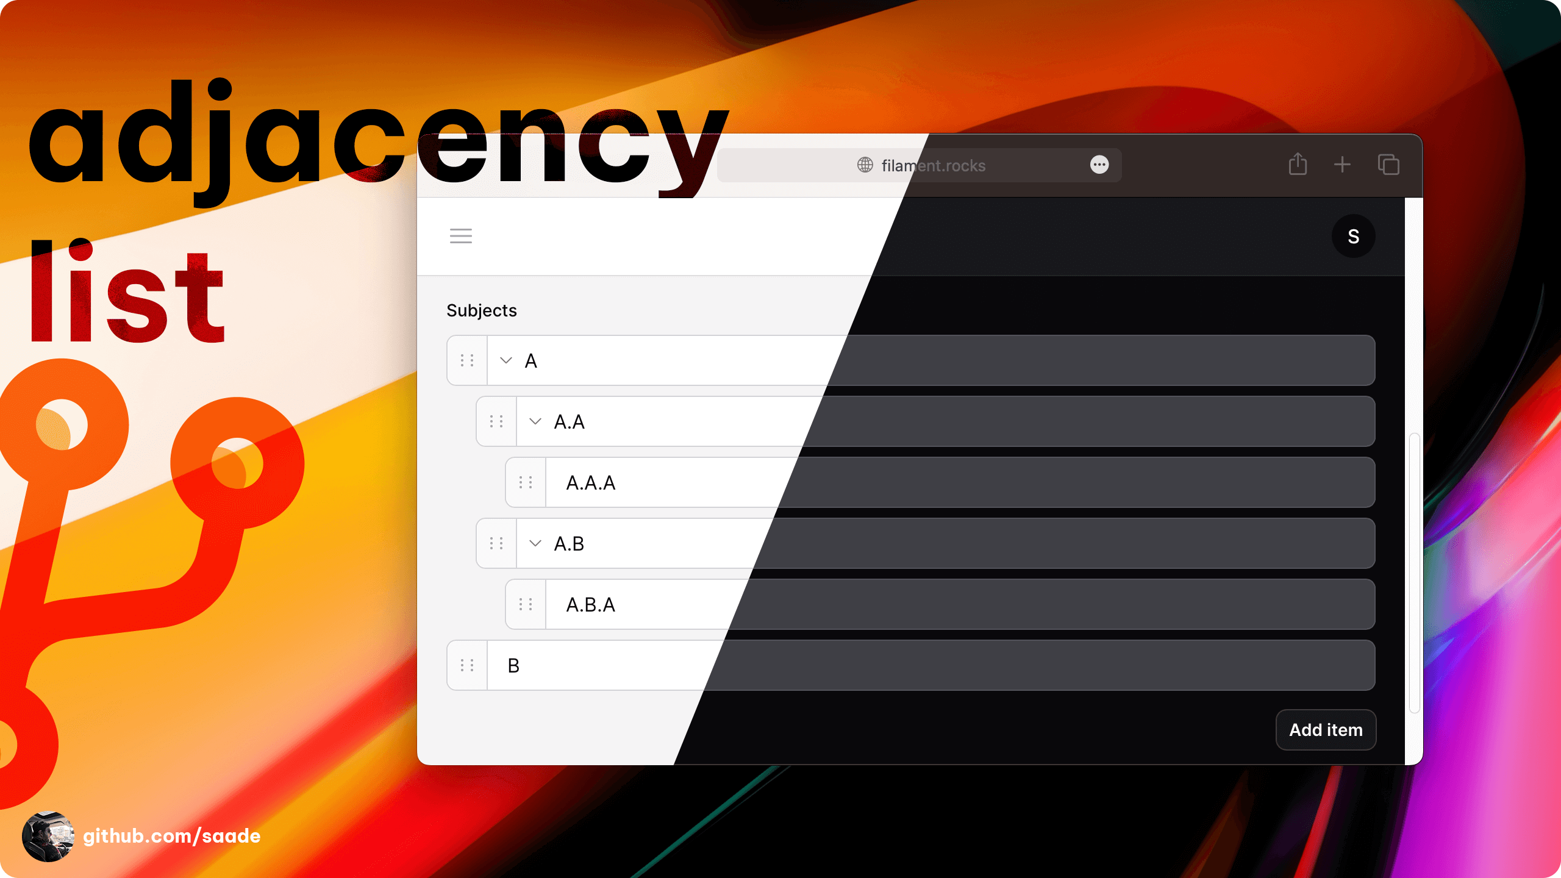The width and height of the screenshot is (1561, 878).
Task: Collapse the A.B node using chevron
Action: pyautogui.click(x=536, y=543)
